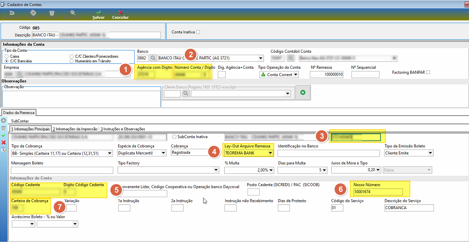Switch to Informações da Impressão tab
Image resolution: width=469 pixels, height=242 pixels.
(75, 129)
